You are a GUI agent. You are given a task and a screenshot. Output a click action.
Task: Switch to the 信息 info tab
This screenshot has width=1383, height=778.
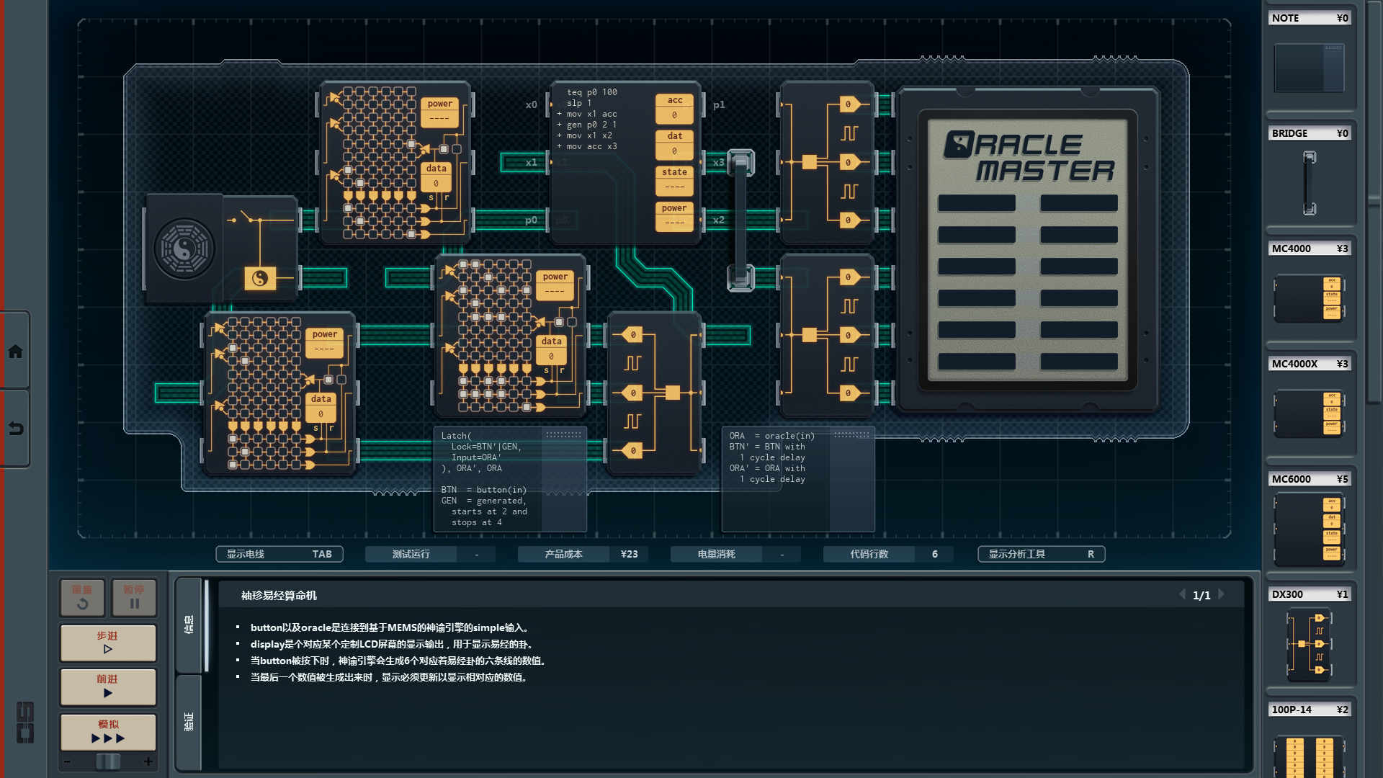pyautogui.click(x=189, y=625)
